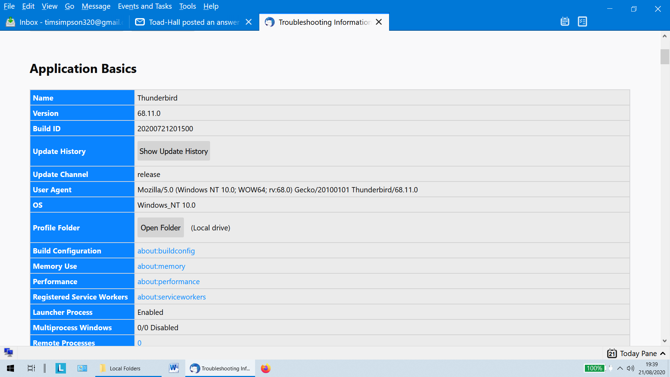The width and height of the screenshot is (670, 377).
Task: Close the Toad-Hall posted an answer tab
Action: pos(248,22)
